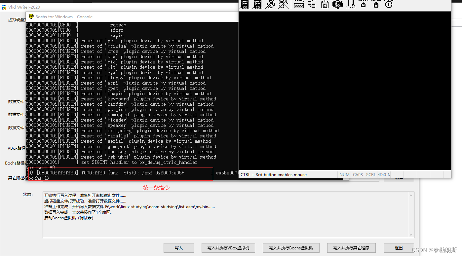Click the status line '启动Bochs虚拟机（调试器）......'
This screenshot has width=462, height=256.
point(73,218)
